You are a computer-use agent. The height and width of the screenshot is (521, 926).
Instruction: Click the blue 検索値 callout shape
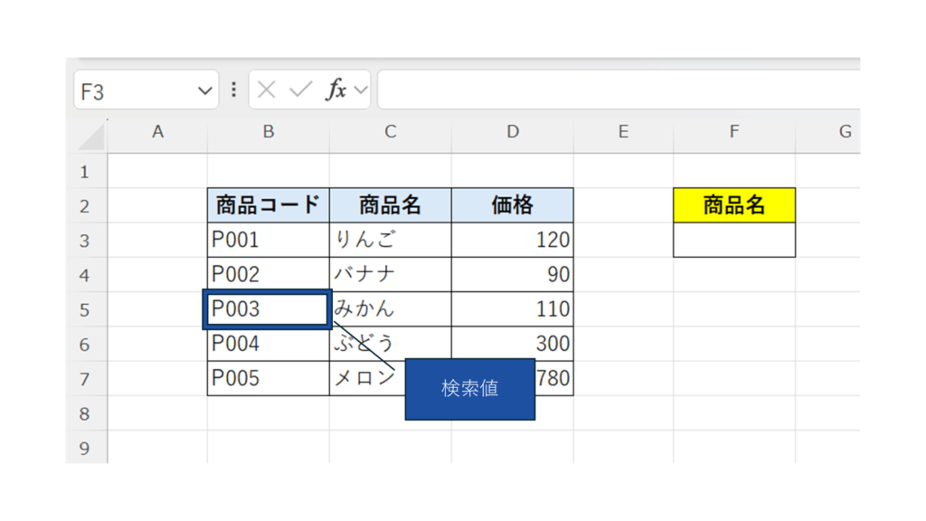[469, 389]
